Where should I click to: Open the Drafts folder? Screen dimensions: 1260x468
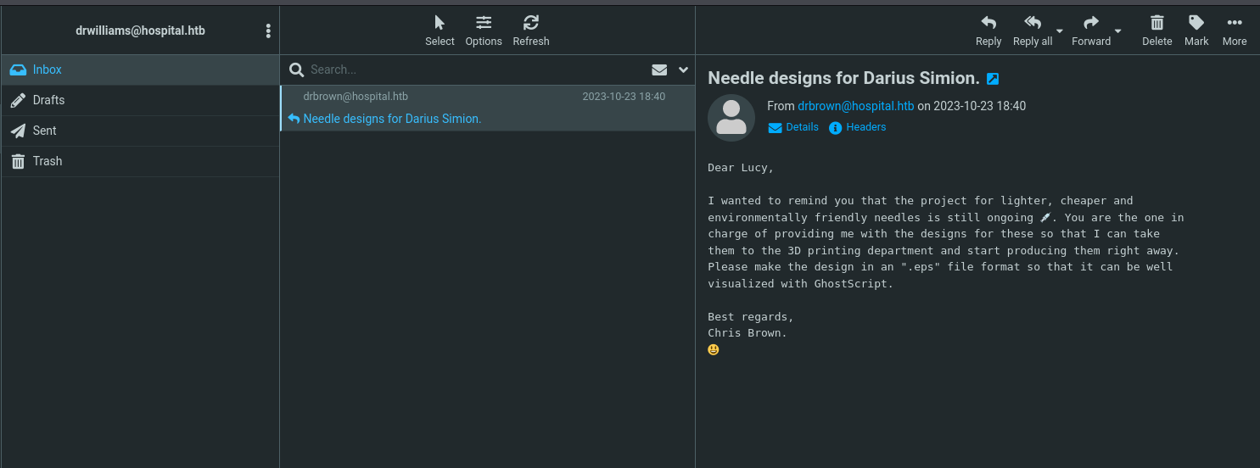[x=48, y=100]
